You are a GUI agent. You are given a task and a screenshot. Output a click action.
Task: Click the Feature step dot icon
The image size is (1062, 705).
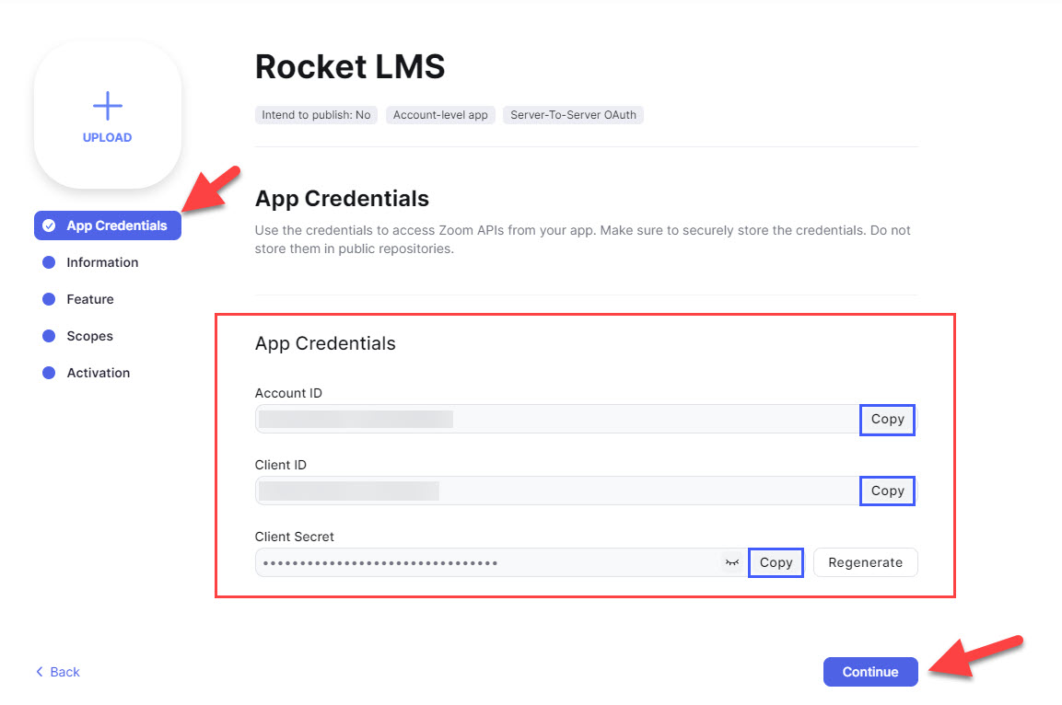click(49, 299)
